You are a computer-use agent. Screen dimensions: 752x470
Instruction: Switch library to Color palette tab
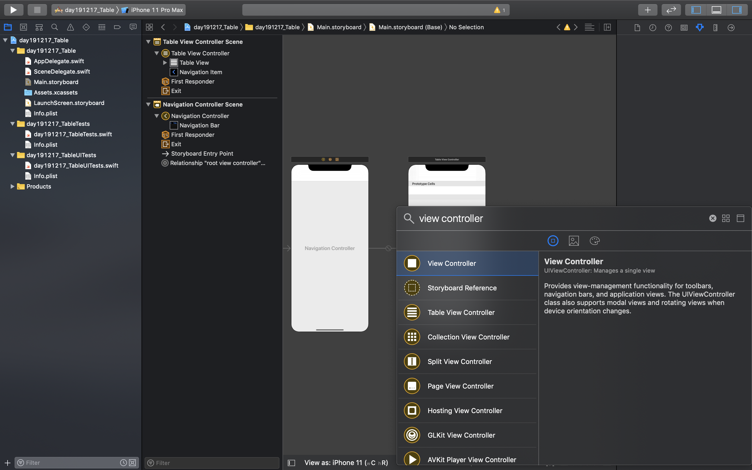[595, 240]
